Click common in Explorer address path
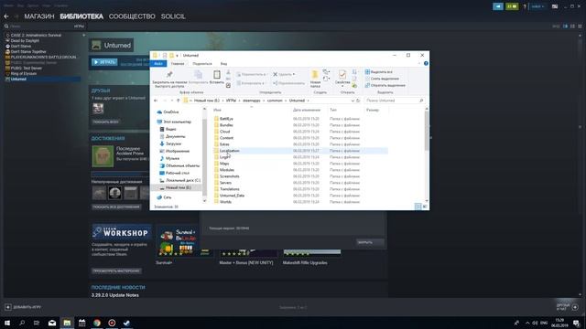Image resolution: width=586 pixels, height=329 pixels. coord(275,101)
